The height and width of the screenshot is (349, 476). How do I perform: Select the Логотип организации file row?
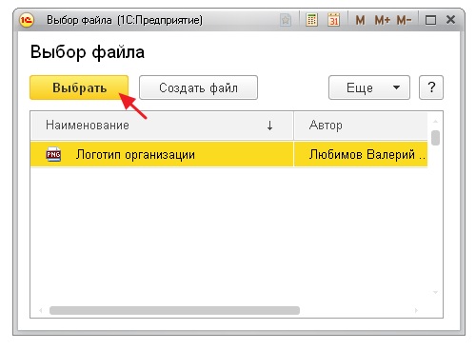[228, 154]
